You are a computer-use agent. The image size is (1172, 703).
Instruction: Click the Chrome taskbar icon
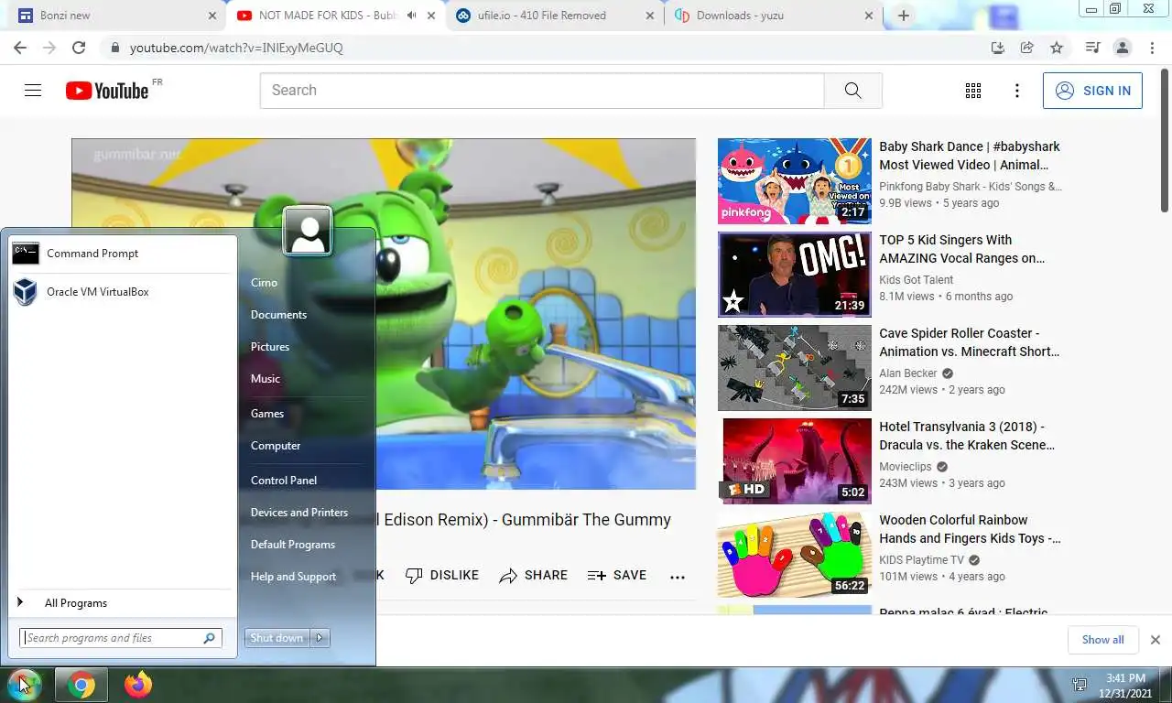click(81, 685)
